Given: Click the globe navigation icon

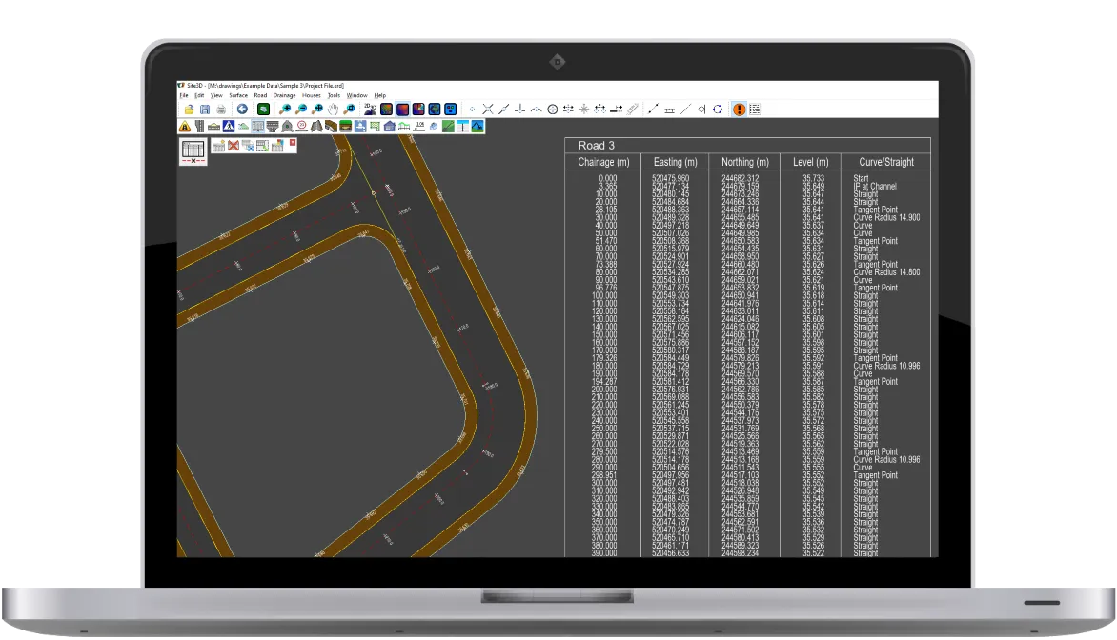Looking at the screenshot, I should [436, 108].
